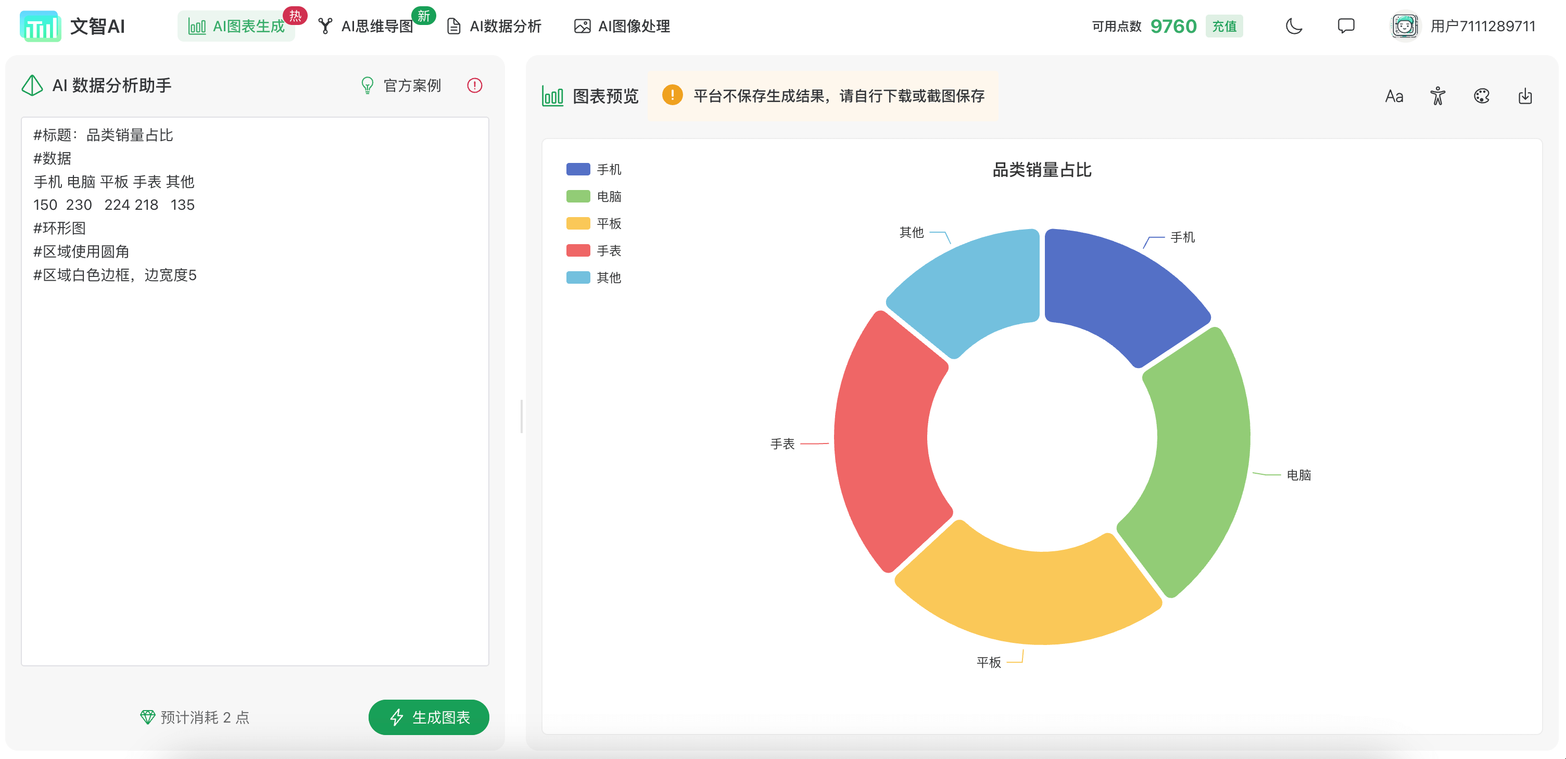Open the 用户7111289711 account name
The height and width of the screenshot is (759, 1566).
pos(1483,26)
